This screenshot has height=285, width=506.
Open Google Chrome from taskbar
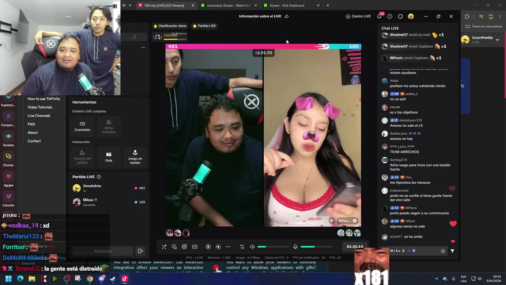(x=90, y=279)
